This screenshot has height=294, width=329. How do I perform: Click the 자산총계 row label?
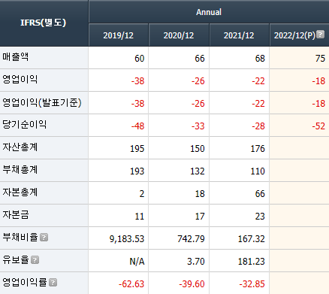coord(20,147)
